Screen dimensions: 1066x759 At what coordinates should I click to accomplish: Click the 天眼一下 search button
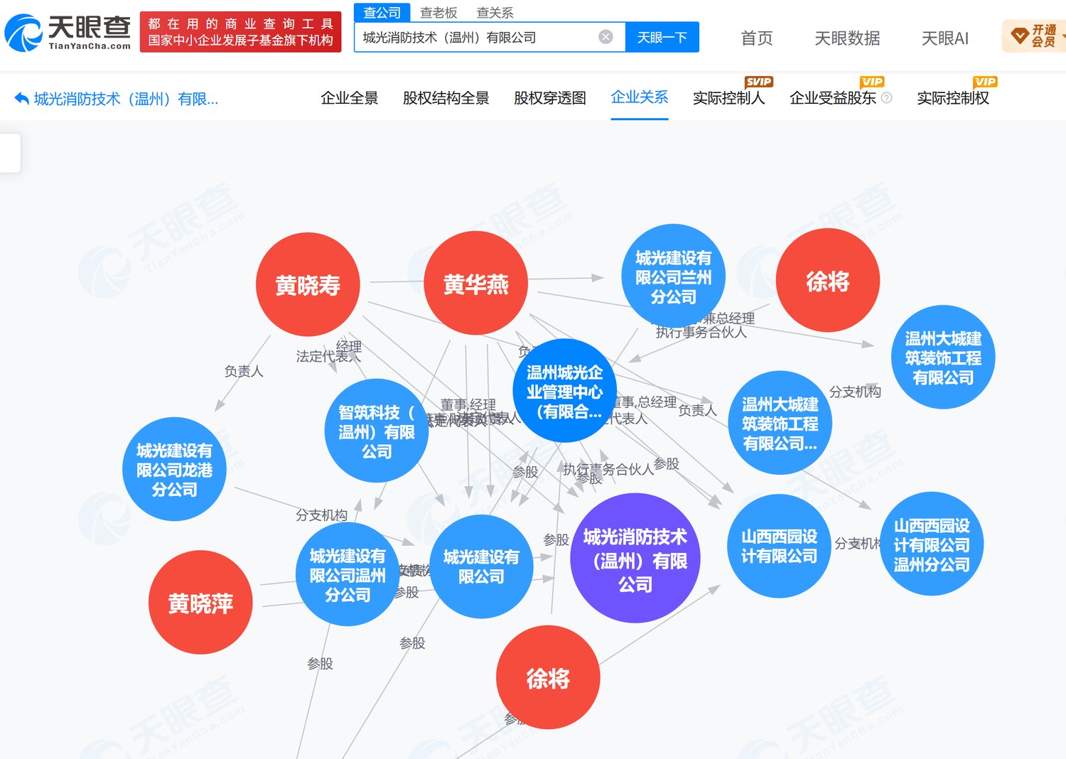662,37
